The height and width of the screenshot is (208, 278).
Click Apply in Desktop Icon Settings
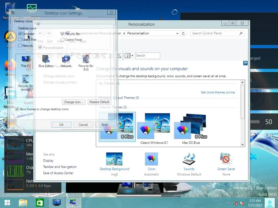pyautogui.click(x=105, y=125)
